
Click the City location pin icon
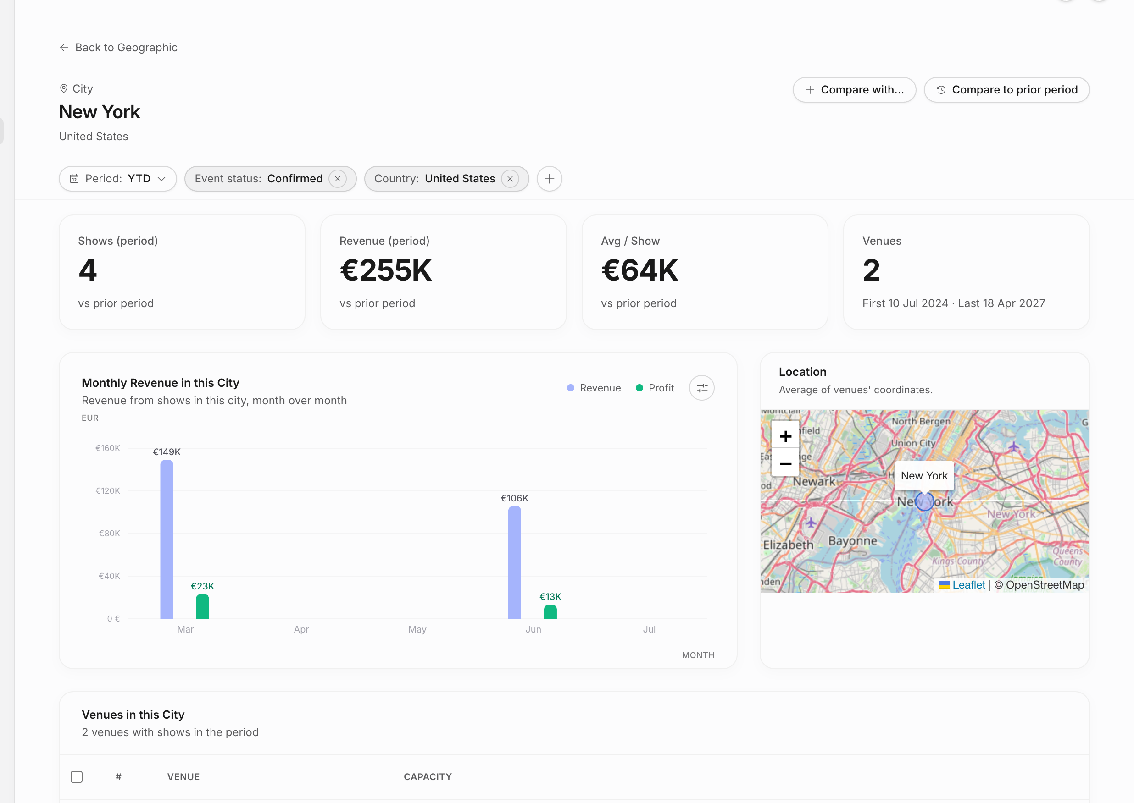point(63,88)
